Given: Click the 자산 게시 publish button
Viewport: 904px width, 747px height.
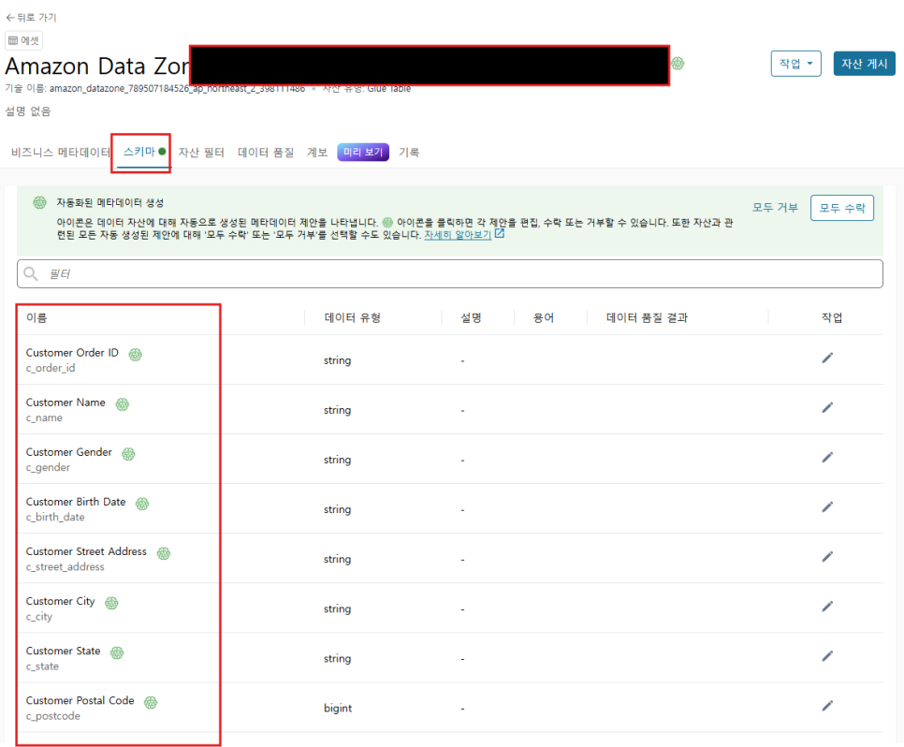Looking at the screenshot, I should pos(864,64).
